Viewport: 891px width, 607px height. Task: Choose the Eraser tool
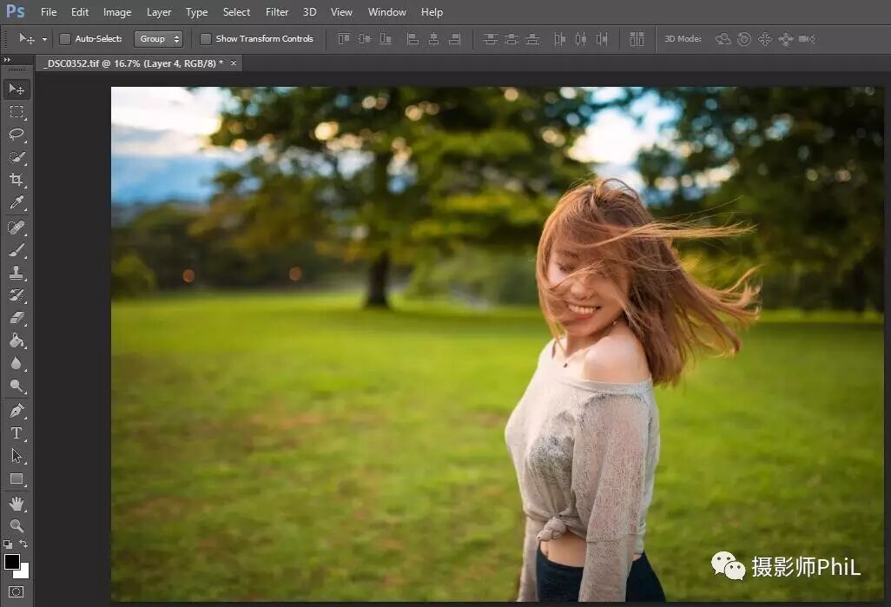[16, 318]
